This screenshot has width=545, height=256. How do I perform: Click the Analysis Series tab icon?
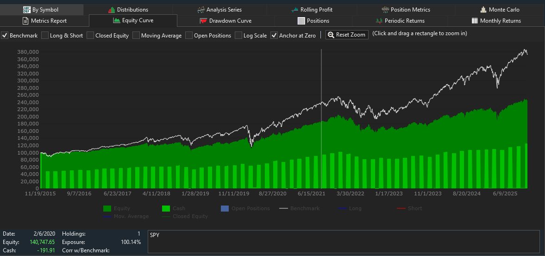pos(201,10)
